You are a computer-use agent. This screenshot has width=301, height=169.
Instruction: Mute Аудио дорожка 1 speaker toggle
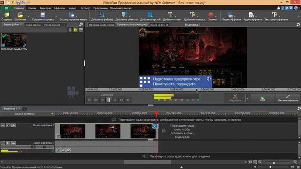point(8,143)
